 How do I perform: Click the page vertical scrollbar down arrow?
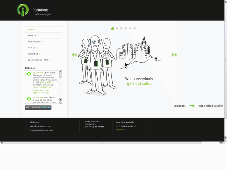point(225,140)
